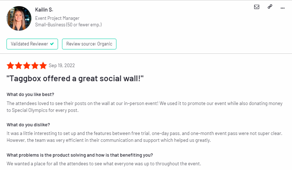Screen dimensions: 292x170
Task: Open Kailin S. profile photo
Action: (x=19, y=18)
